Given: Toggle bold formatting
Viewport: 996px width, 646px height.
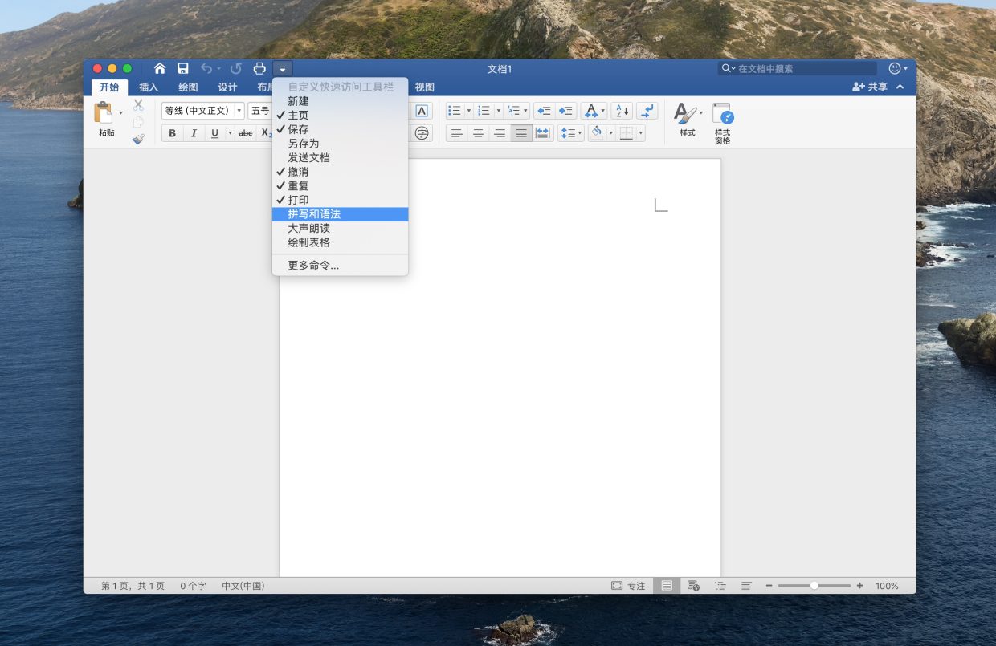Looking at the screenshot, I should pyautogui.click(x=172, y=133).
